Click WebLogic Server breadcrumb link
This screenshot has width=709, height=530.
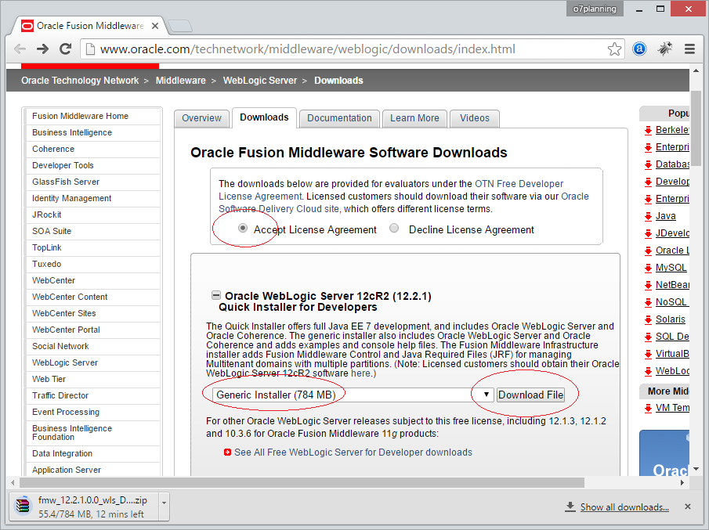260,81
